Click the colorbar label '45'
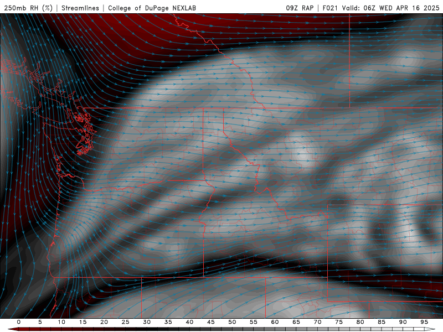Image resolution: width=443 pixels, height=332 pixels. pos(211,322)
